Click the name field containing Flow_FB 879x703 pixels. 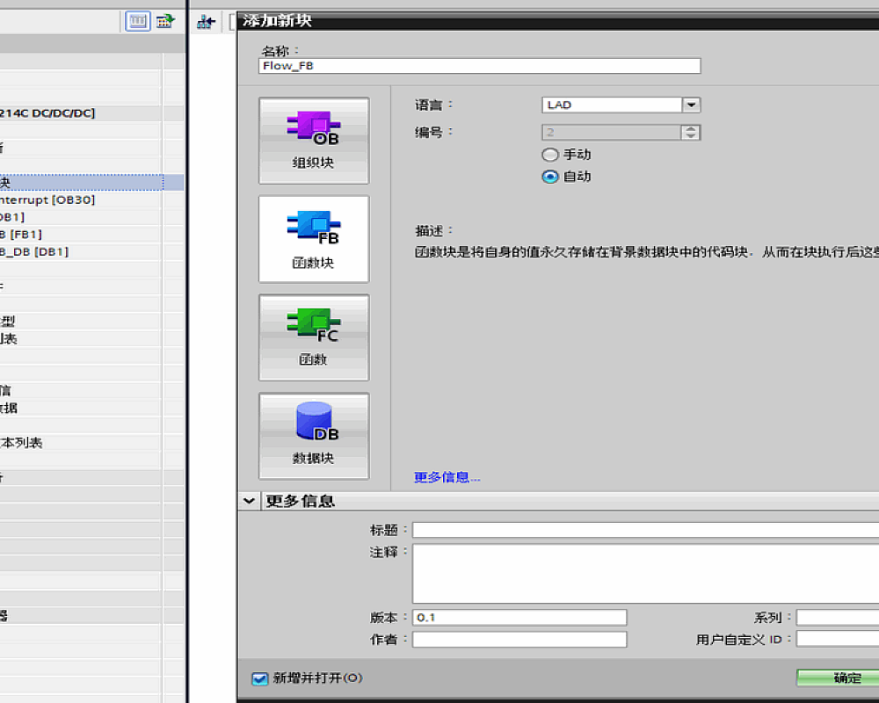[480, 66]
